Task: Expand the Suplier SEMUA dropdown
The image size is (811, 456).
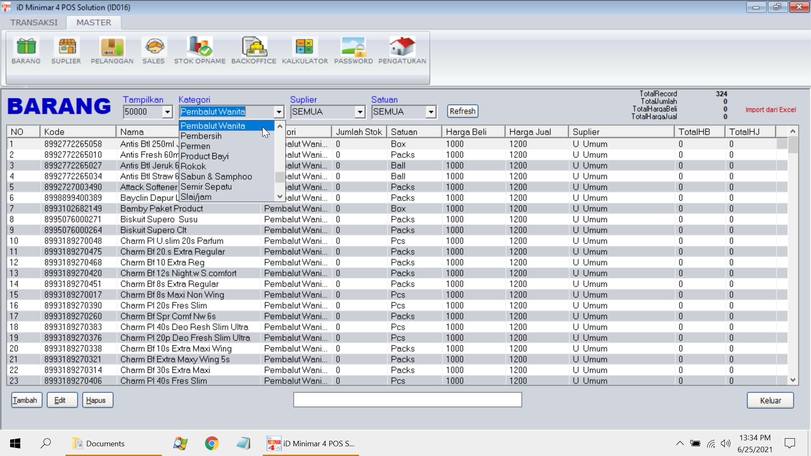Action: click(360, 112)
